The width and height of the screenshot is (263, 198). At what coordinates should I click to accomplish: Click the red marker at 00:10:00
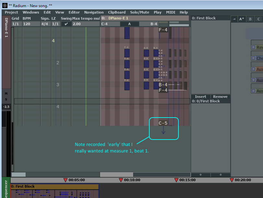click(x=121, y=180)
